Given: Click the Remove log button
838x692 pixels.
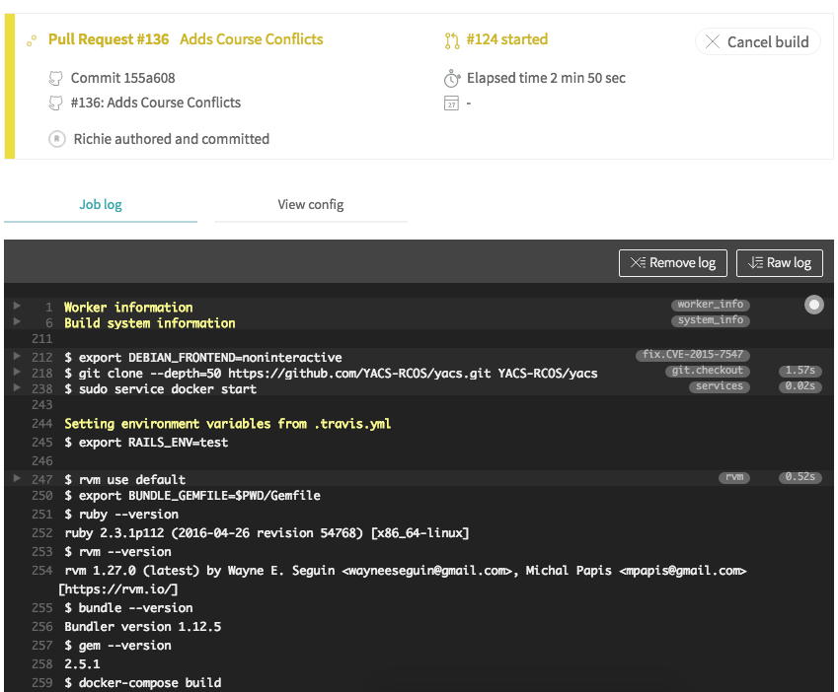Looking at the screenshot, I should pyautogui.click(x=673, y=263).
